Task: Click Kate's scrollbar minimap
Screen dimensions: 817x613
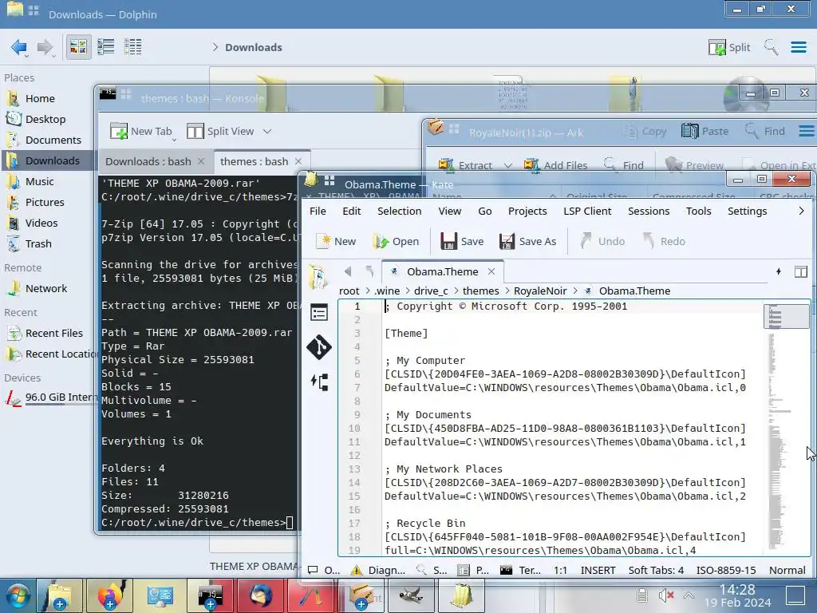Action: pyautogui.click(x=786, y=428)
